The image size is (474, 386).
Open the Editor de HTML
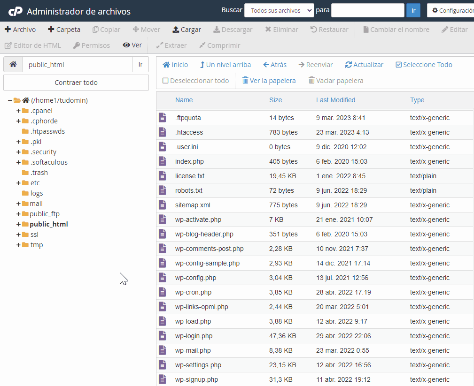33,45
